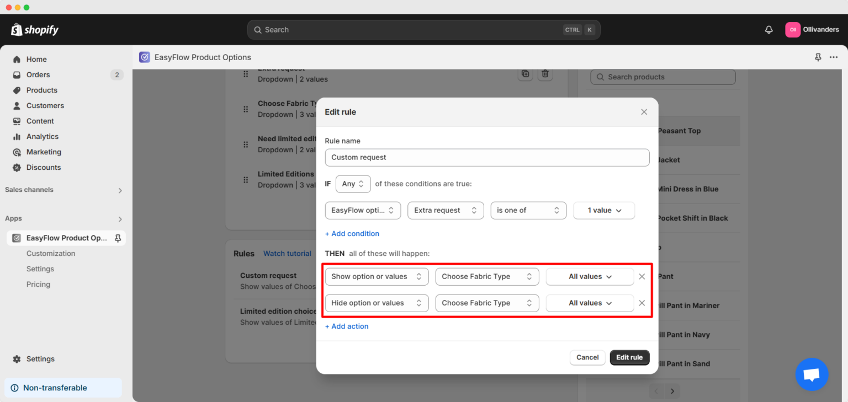This screenshot has height=402, width=848.
Task: Open the Any conditions dropdown
Action: pos(353,184)
